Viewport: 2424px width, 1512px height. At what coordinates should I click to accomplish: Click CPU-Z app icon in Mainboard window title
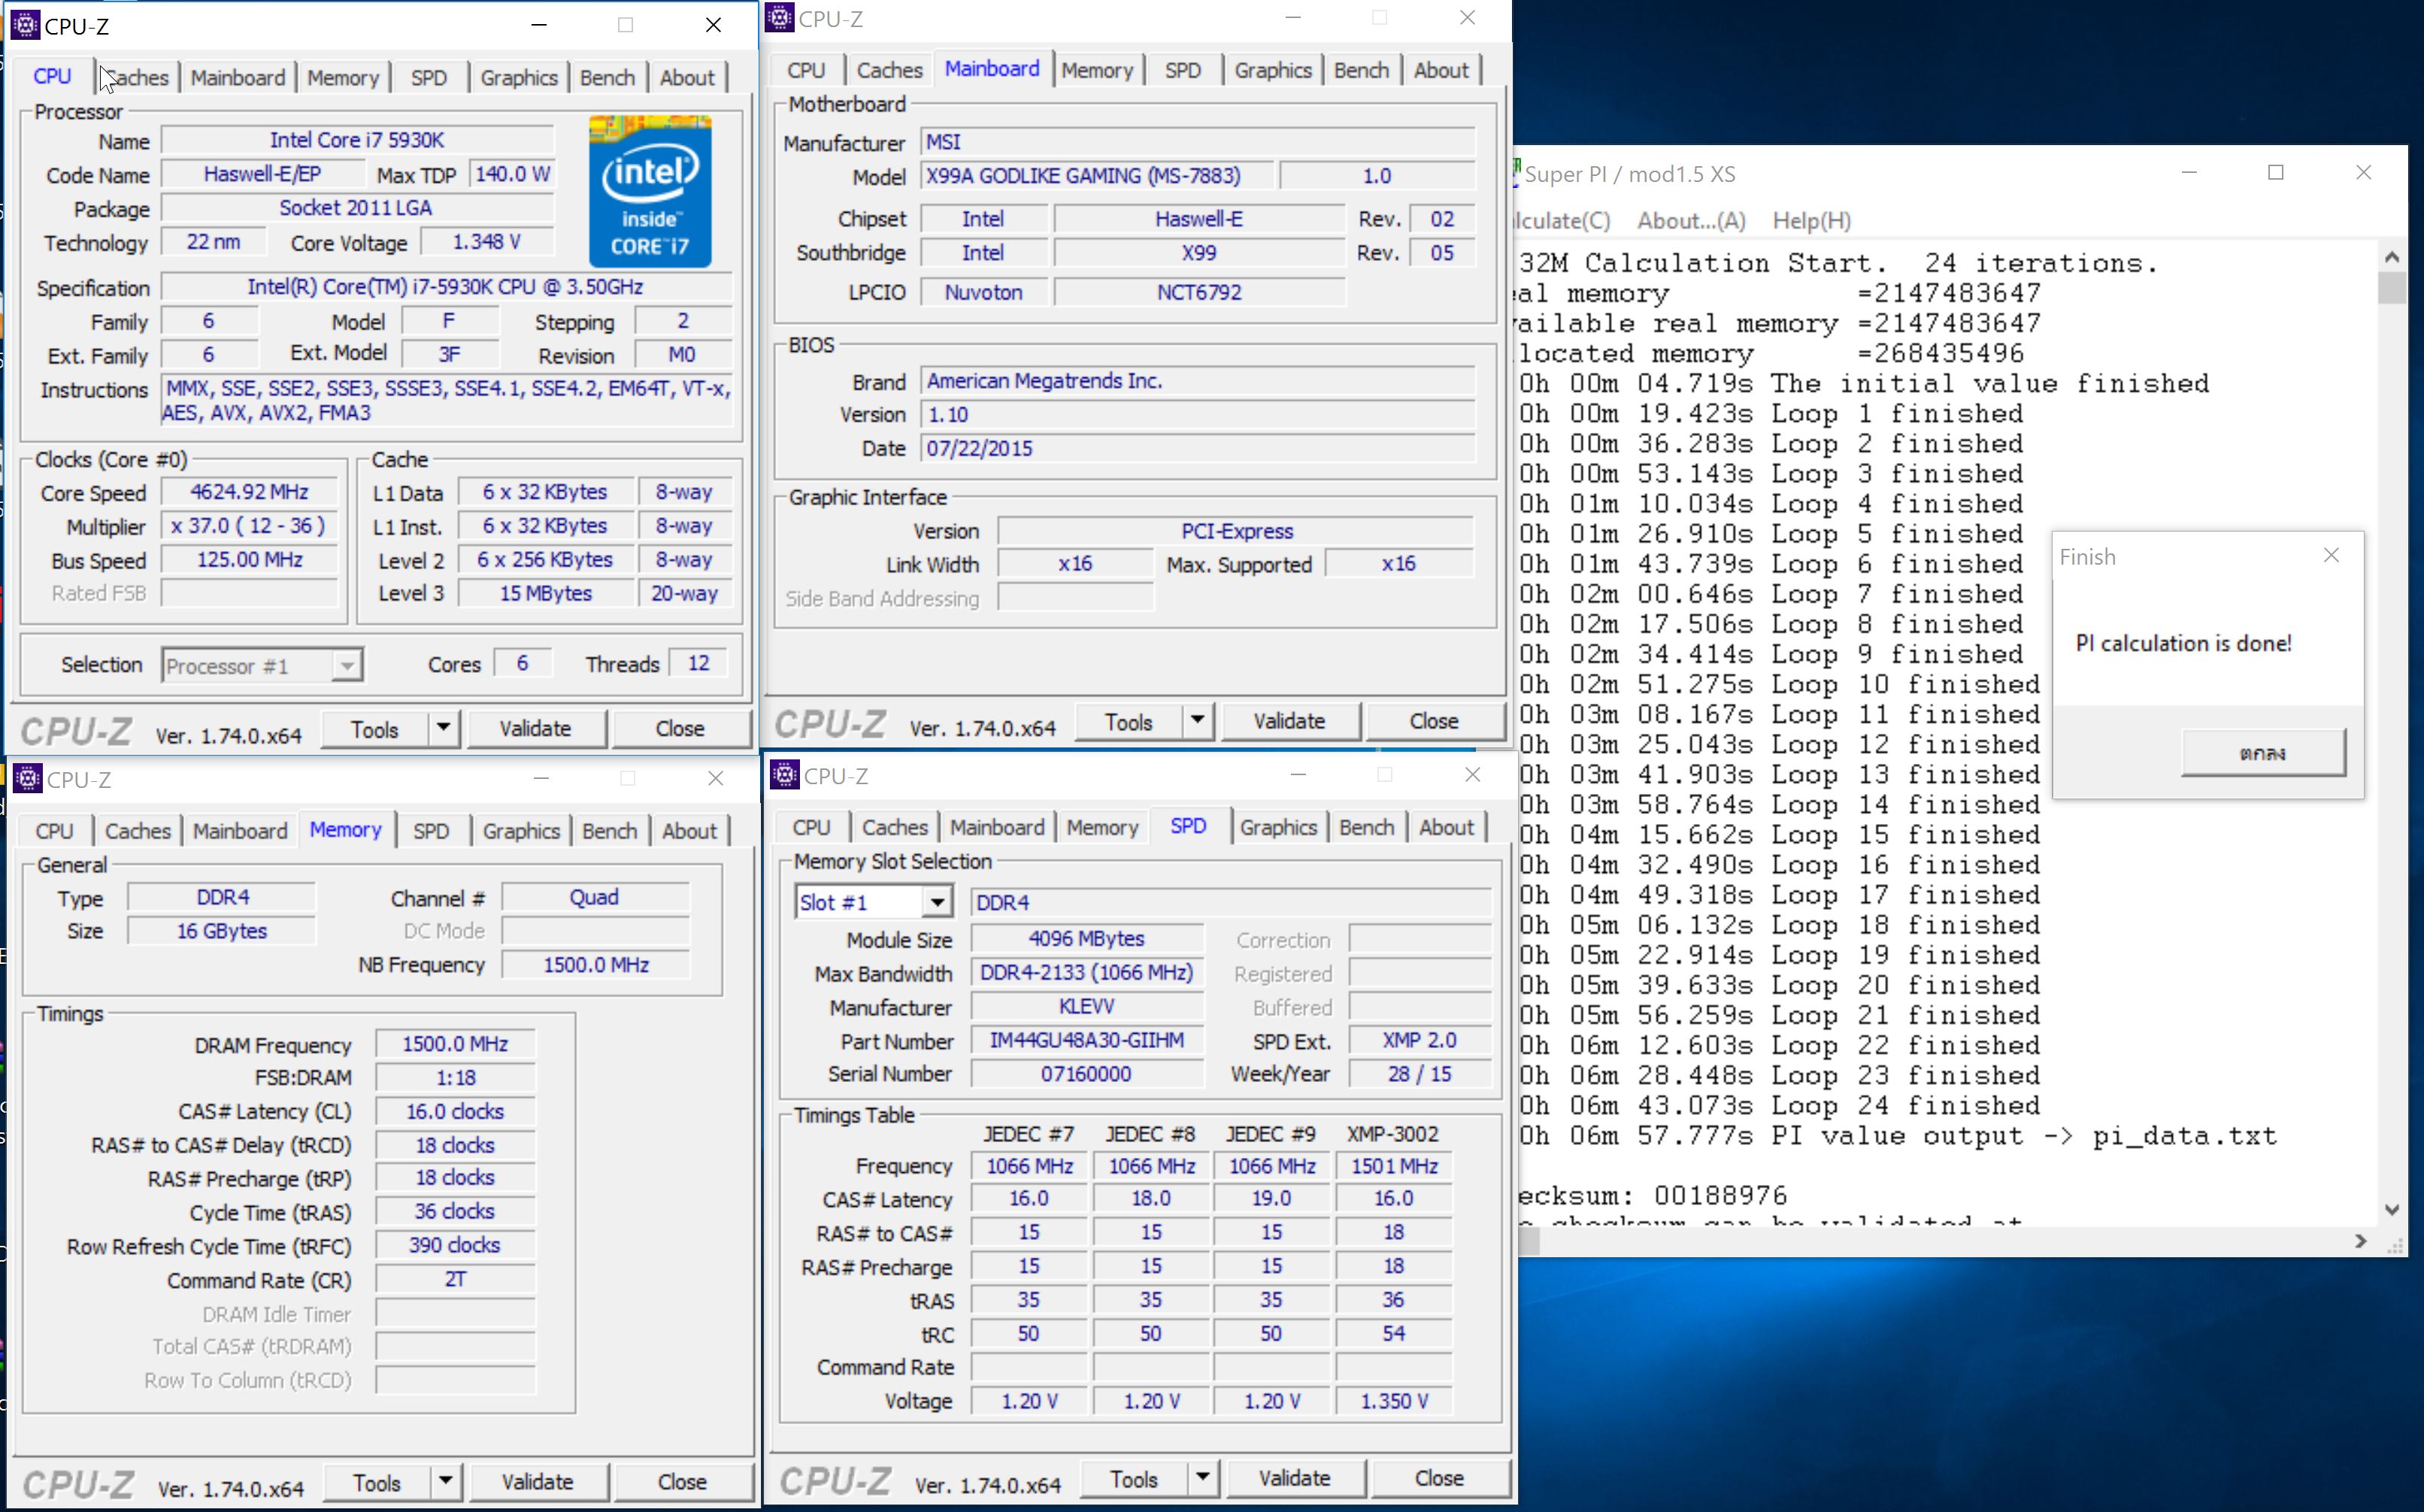[x=781, y=18]
